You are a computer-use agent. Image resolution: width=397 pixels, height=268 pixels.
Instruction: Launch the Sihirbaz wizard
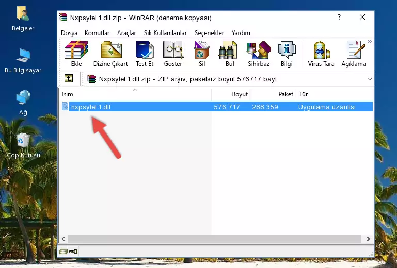pos(259,54)
